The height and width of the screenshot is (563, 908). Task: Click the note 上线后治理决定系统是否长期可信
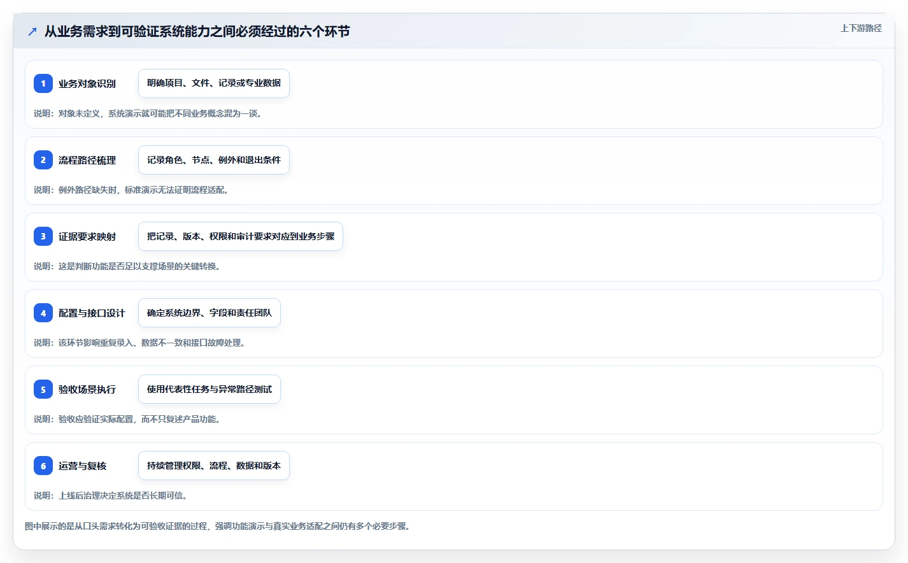pyautogui.click(x=111, y=495)
